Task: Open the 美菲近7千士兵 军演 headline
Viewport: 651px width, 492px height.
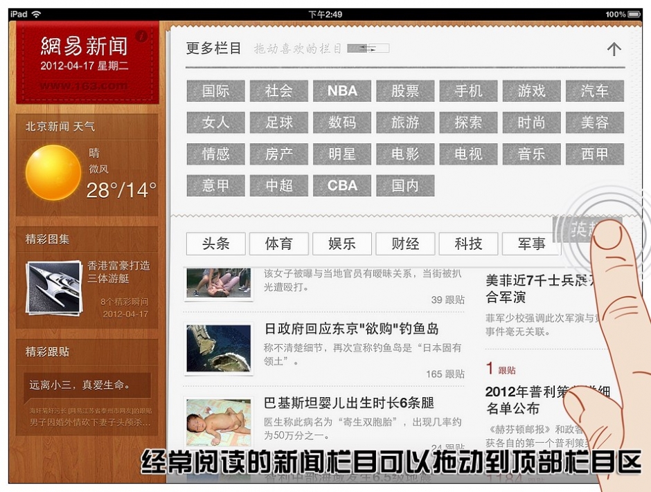Action: click(539, 289)
